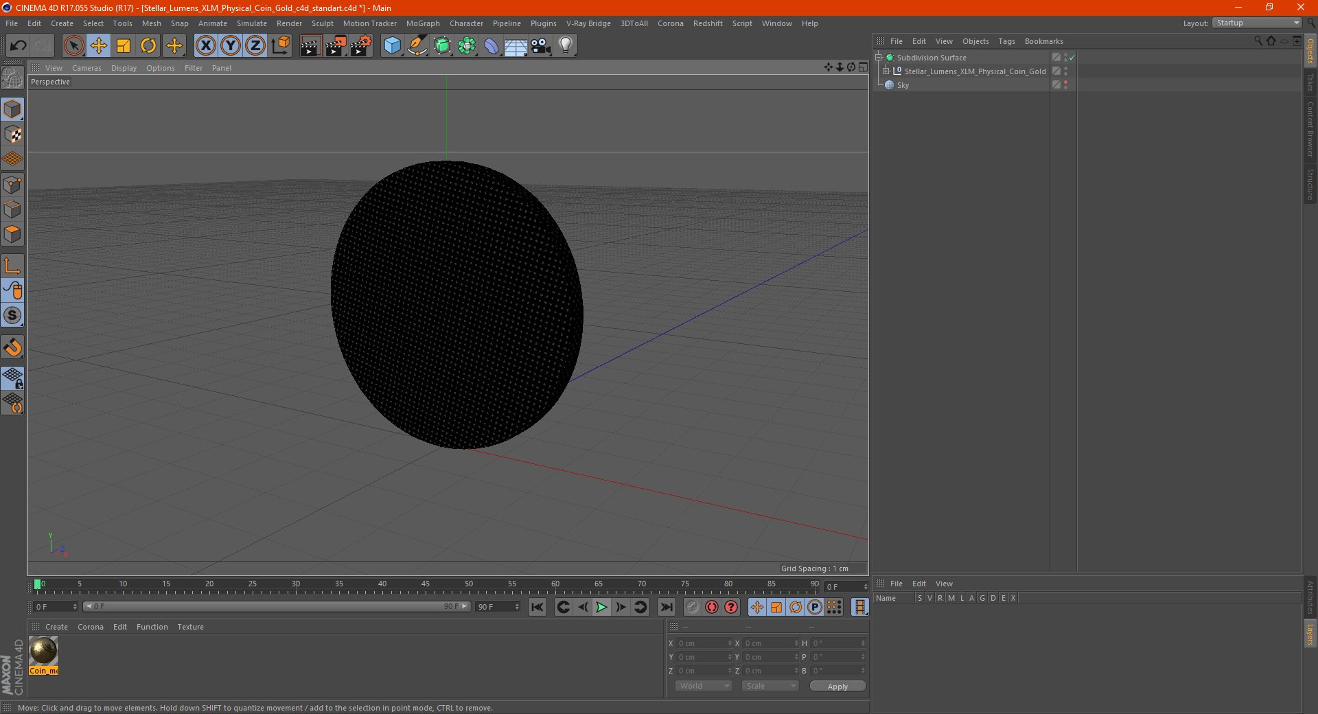Enable Edges mode
This screenshot has width=1318, height=714.
click(12, 209)
